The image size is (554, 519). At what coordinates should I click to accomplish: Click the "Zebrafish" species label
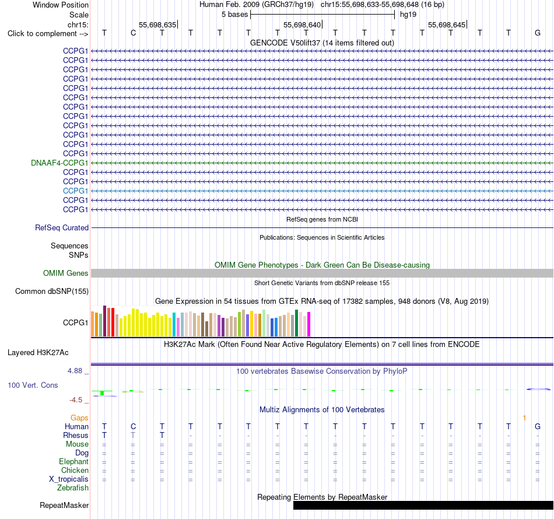pos(73,488)
